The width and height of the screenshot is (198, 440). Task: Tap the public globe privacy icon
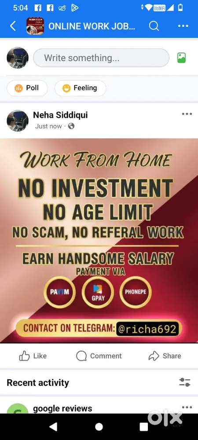pos(71,126)
